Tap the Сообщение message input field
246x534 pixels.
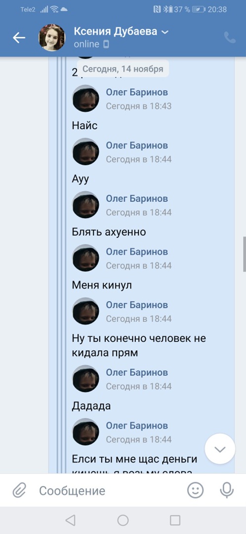[x=109, y=491]
